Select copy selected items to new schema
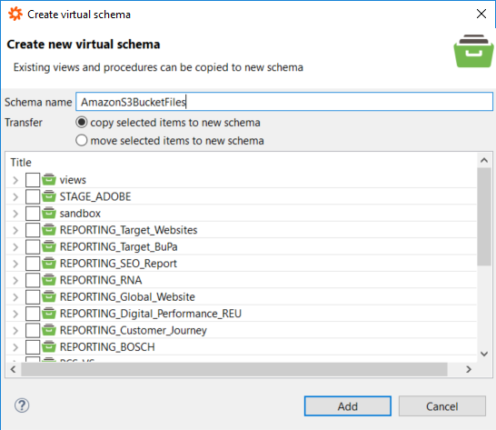Image resolution: width=496 pixels, height=430 pixels. point(81,122)
